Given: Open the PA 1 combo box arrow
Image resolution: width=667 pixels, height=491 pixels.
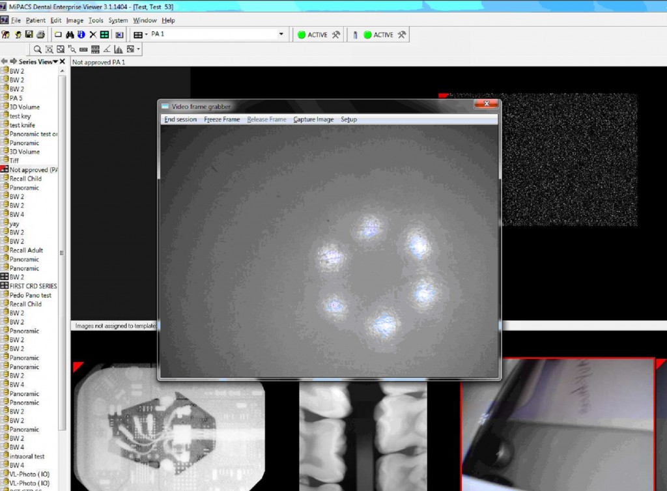Looking at the screenshot, I should 281,34.
